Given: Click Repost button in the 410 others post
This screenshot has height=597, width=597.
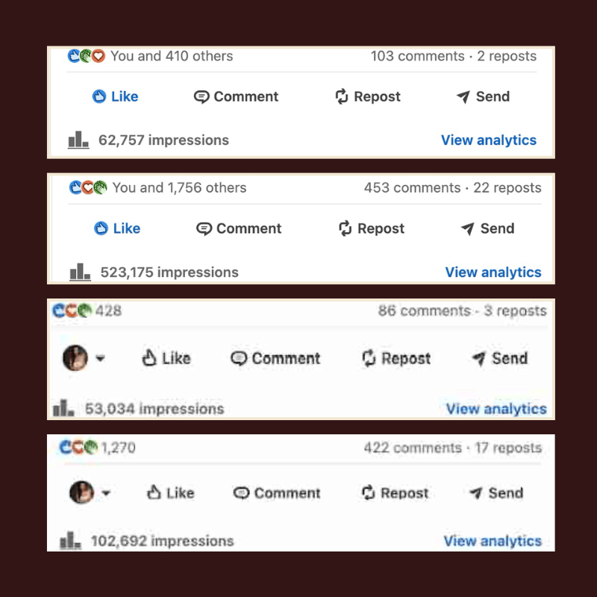Looking at the screenshot, I should tap(367, 97).
